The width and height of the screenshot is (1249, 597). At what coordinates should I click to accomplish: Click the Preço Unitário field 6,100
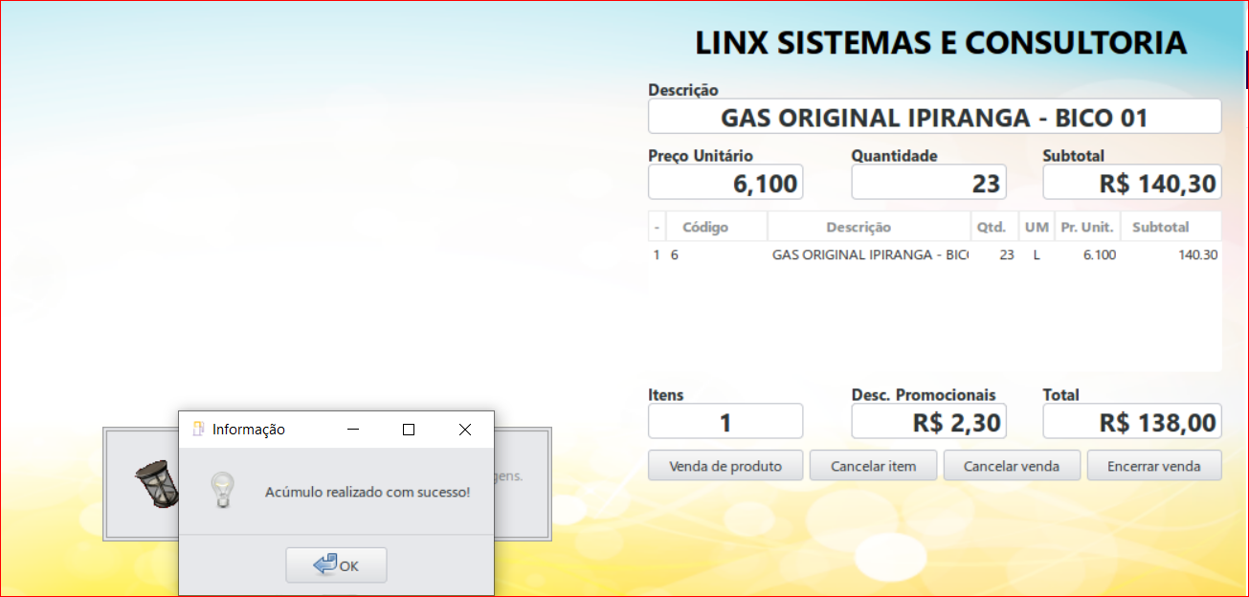tap(725, 183)
